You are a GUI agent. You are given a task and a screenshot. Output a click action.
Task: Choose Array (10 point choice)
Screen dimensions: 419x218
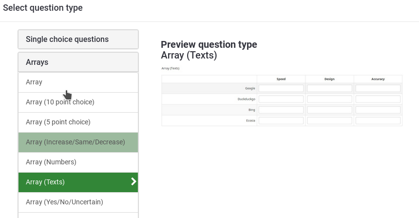point(78,102)
